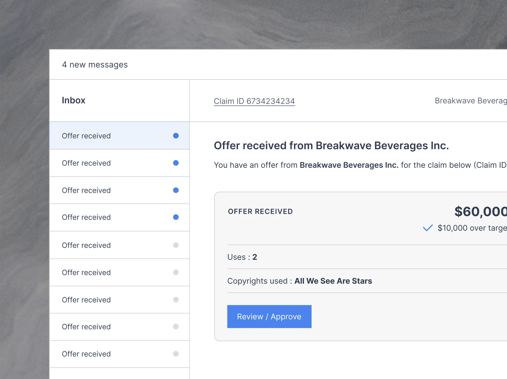Open the third Offer received message

click(x=119, y=190)
